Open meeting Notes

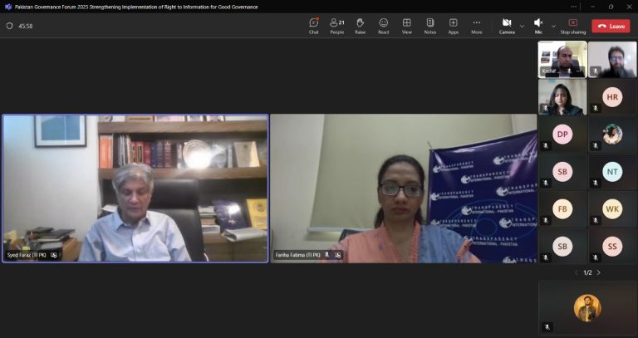[429, 25]
